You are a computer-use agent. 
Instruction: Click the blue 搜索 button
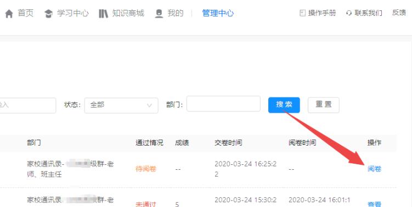[x=284, y=105]
